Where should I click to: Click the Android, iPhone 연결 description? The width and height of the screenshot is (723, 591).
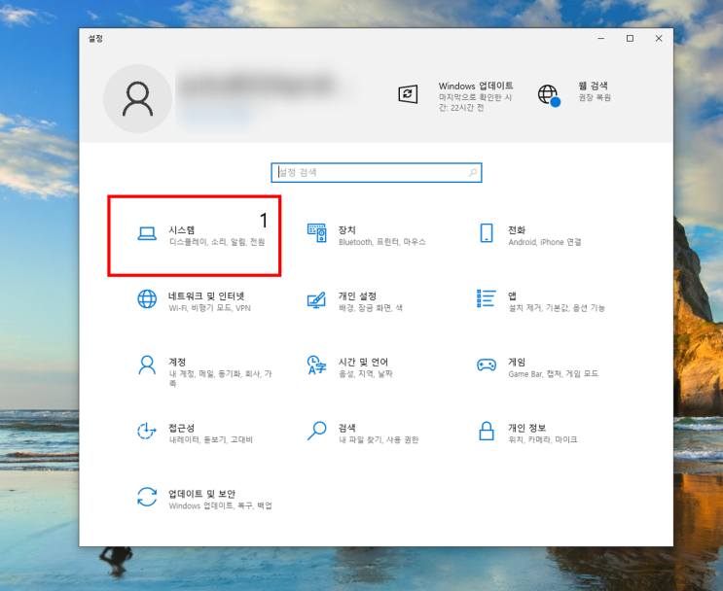click(x=545, y=242)
